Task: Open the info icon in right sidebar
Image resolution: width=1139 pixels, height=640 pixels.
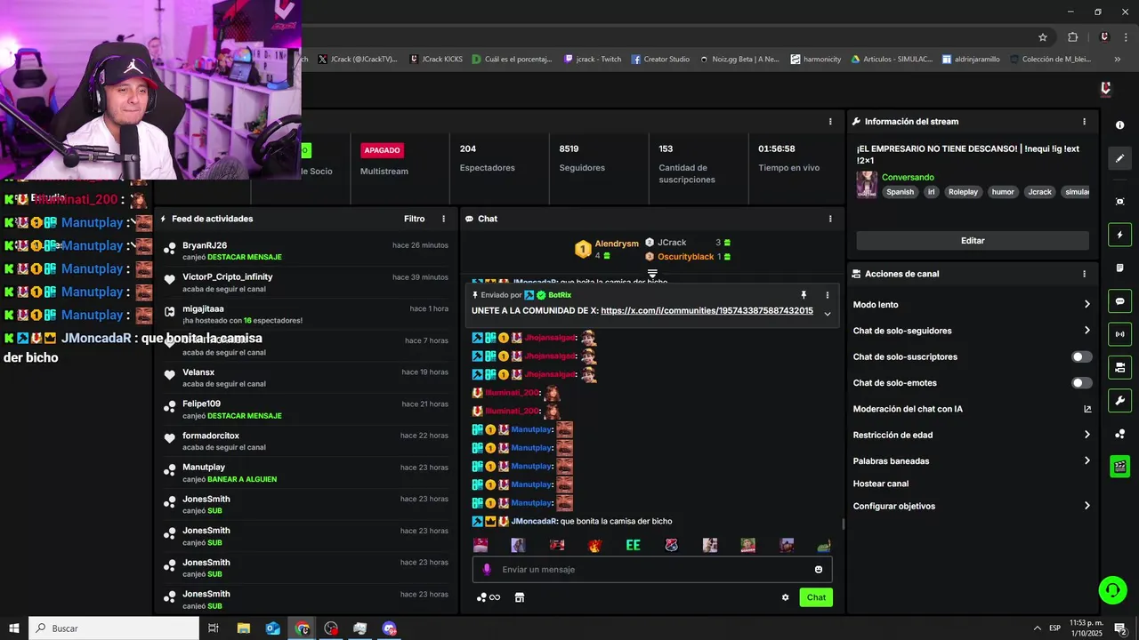Action: pyautogui.click(x=1119, y=125)
